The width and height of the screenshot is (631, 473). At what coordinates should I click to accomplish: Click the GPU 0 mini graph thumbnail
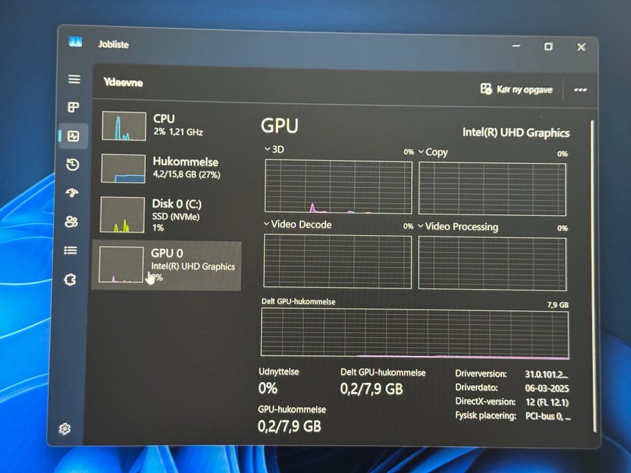121,264
